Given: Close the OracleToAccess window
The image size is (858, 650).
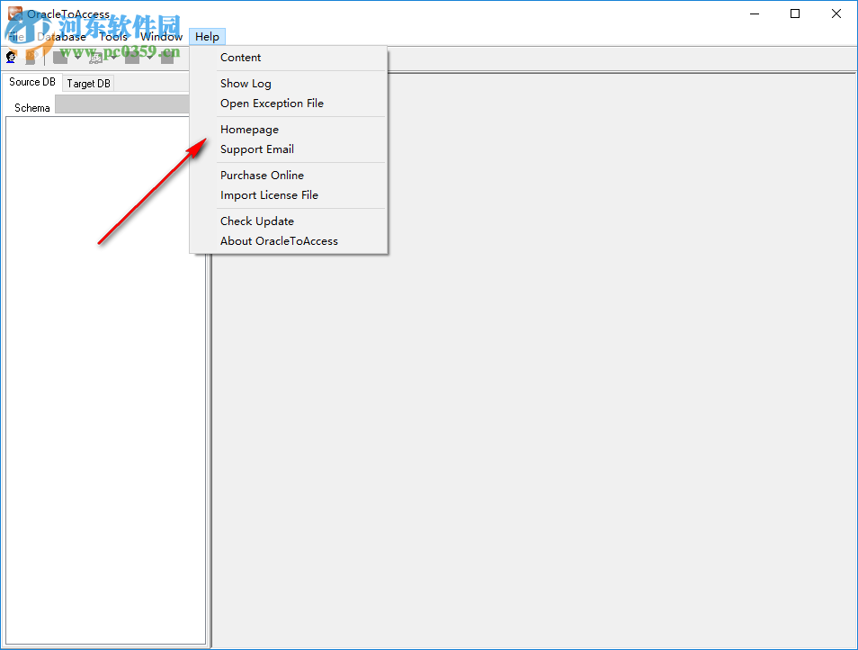Looking at the screenshot, I should pyautogui.click(x=836, y=14).
